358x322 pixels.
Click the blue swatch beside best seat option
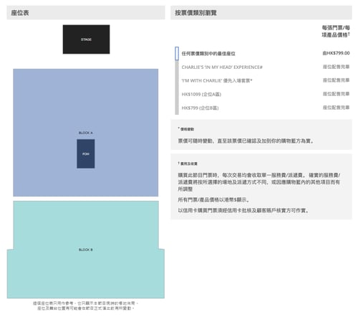[x=177, y=53]
